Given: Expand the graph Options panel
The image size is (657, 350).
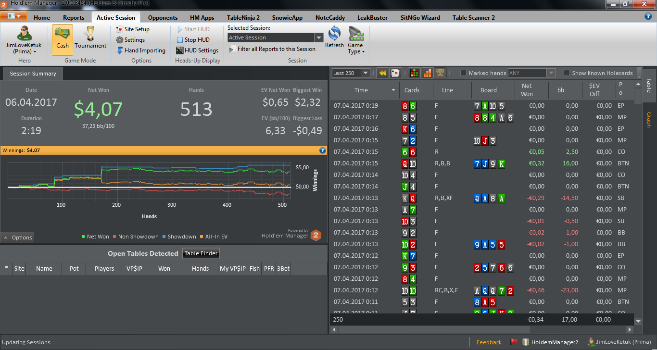Looking at the screenshot, I should [x=17, y=237].
